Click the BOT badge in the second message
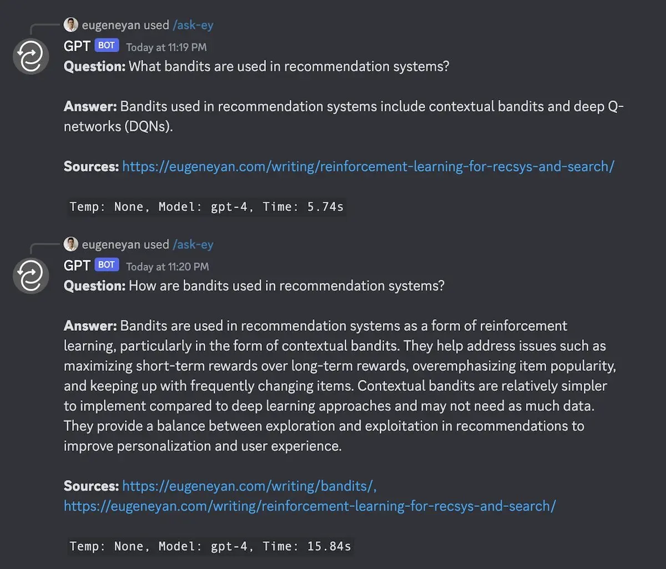This screenshot has height=569, width=666. (107, 265)
